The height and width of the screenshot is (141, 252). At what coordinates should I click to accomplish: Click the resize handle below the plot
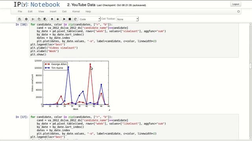[x=109, y=110]
